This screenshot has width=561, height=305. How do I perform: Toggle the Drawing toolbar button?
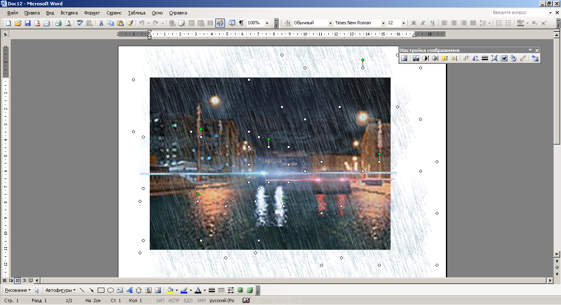219,23
